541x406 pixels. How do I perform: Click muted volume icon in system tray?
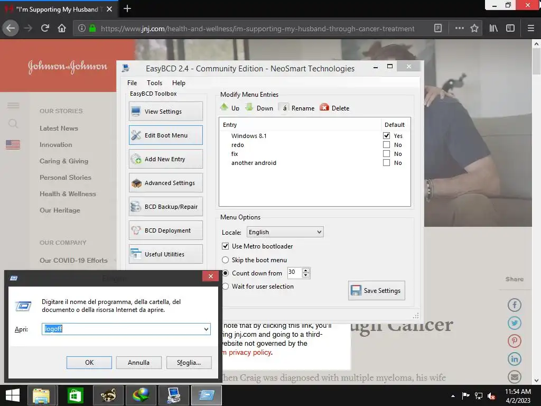pyautogui.click(x=491, y=396)
